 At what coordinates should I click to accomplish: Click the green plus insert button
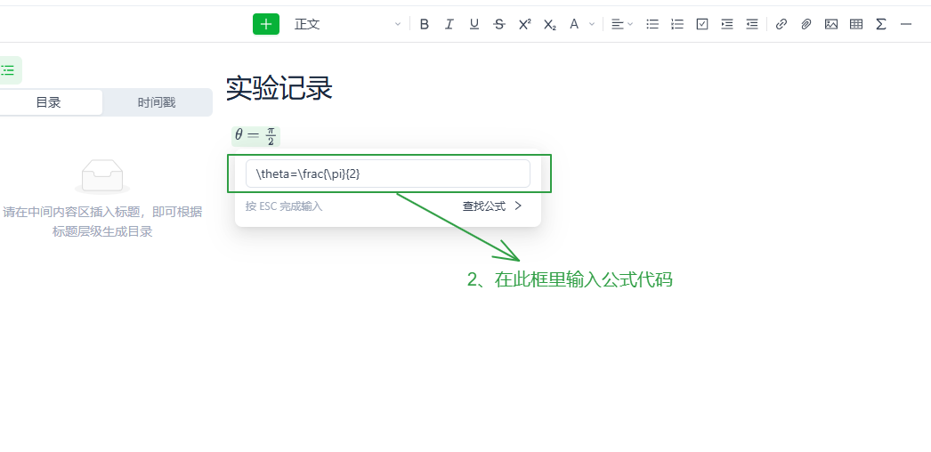(265, 24)
